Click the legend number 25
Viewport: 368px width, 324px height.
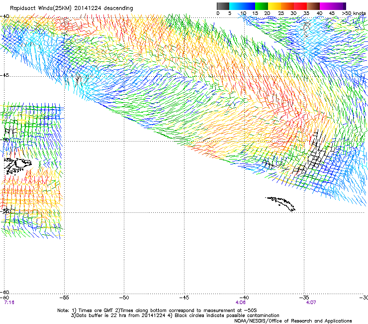[280, 13]
